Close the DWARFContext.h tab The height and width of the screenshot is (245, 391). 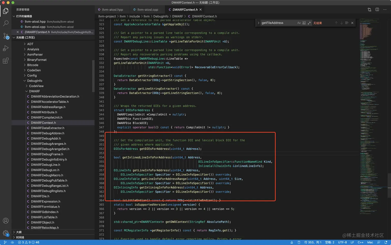tap(200, 10)
